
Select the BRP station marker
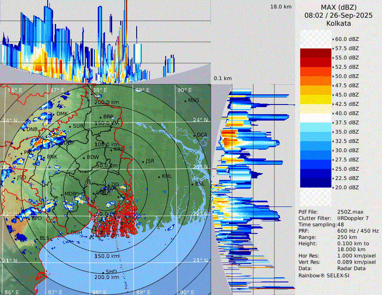pos(100,117)
